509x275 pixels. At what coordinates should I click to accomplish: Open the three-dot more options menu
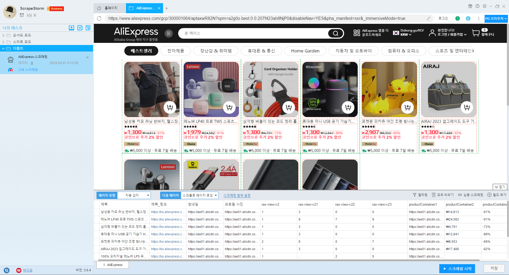(x=479, y=19)
